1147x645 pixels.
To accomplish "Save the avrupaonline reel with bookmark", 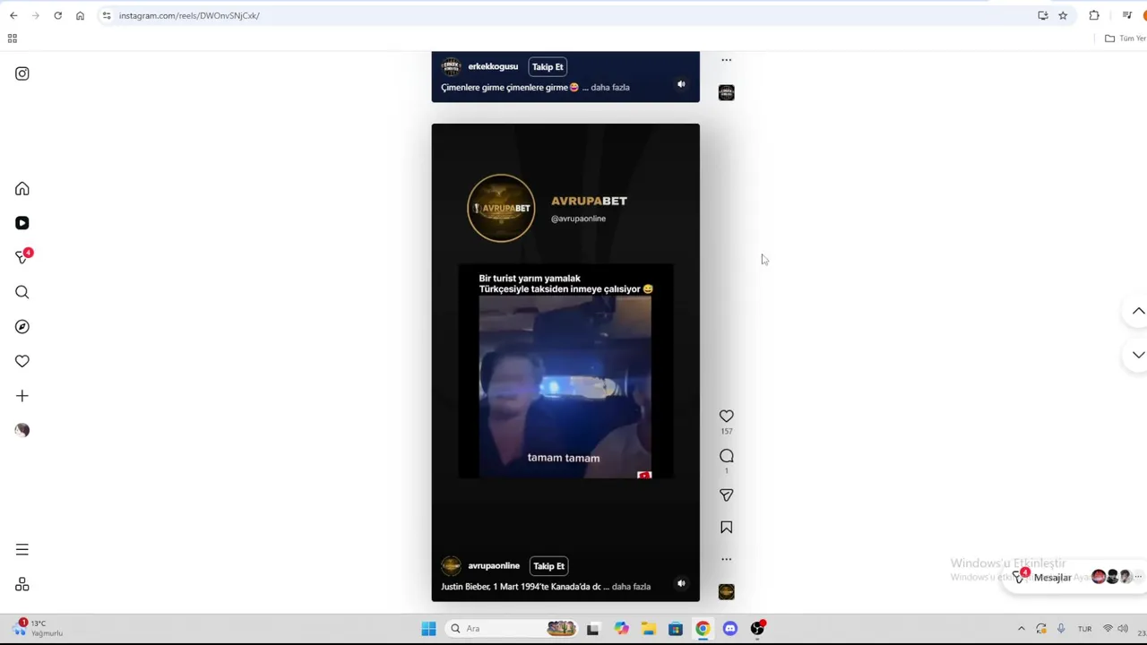I will click(727, 528).
